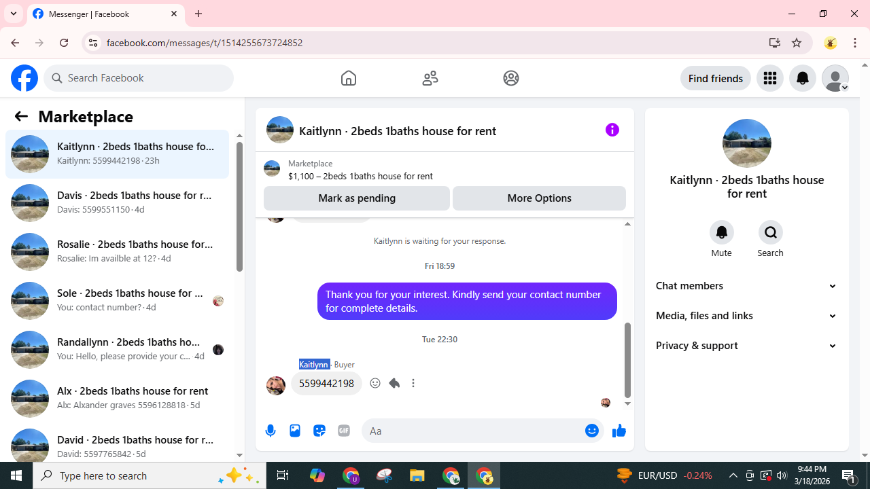Click the 5599442198 message bubble

pos(326,383)
